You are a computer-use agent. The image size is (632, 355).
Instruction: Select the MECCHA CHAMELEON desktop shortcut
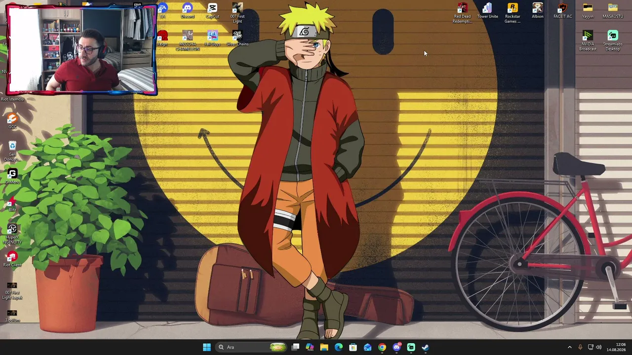(187, 41)
